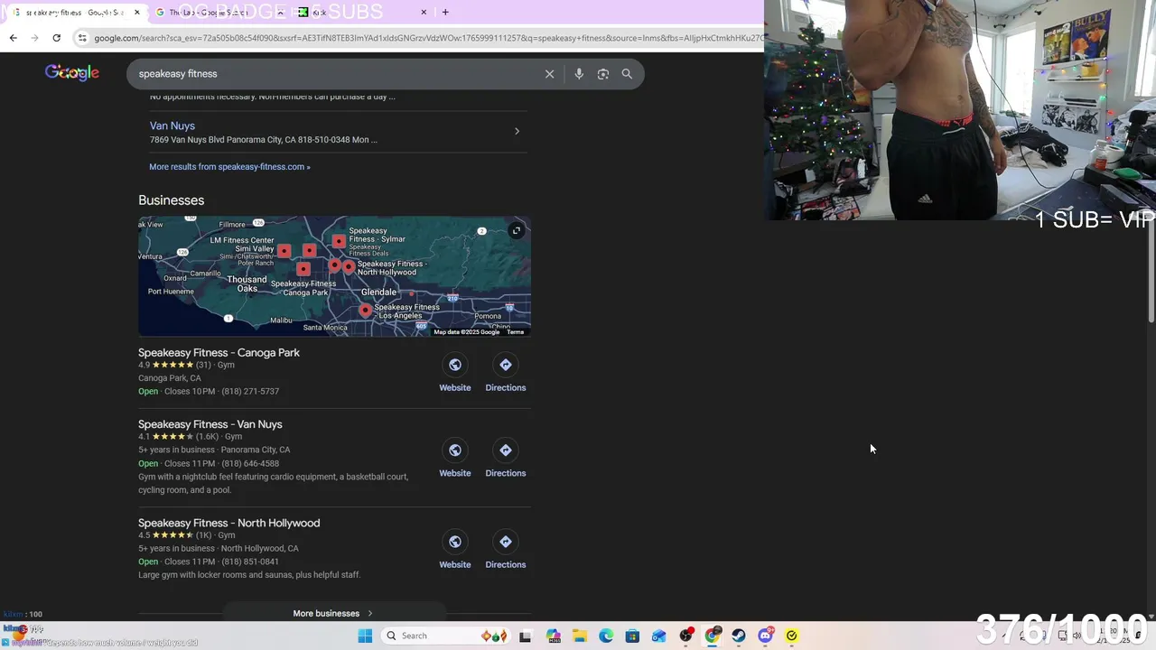Open Speakeasy Fitness - Van Nuys listing
This screenshot has height=650, width=1156.
coord(210,423)
